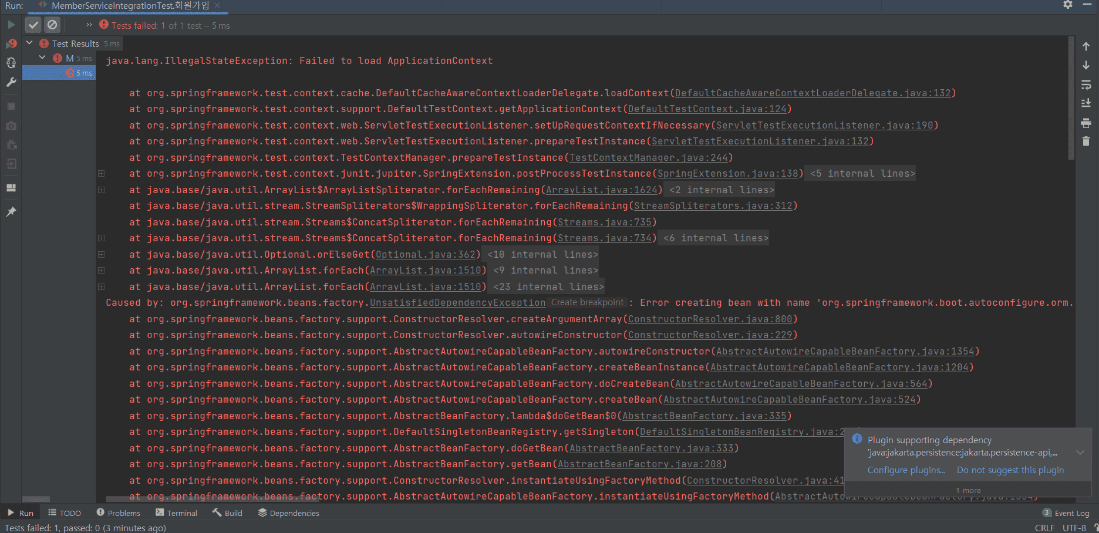Open the ConstructorResolver.java:800 link
The image size is (1099, 533).
(710, 319)
